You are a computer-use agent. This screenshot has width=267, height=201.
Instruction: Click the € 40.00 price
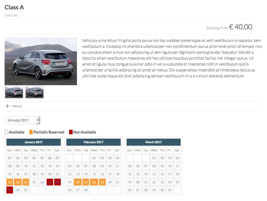241,27
